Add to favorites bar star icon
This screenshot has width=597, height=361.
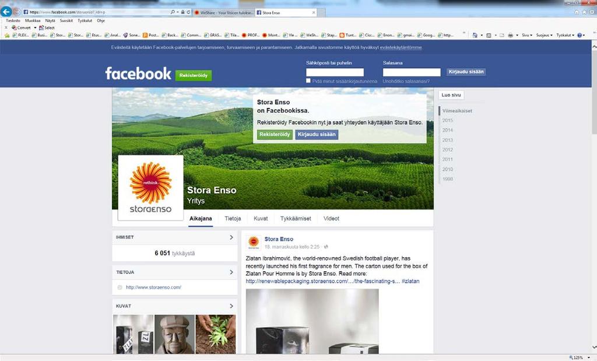[x=7, y=36]
